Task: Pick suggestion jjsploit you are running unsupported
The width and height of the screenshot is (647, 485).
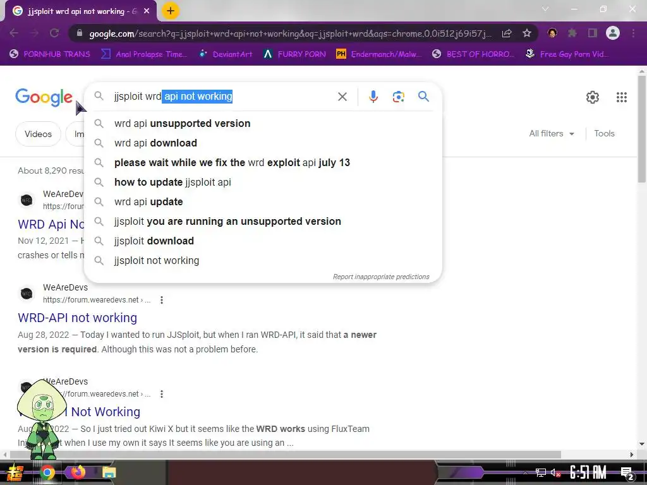Action: tap(263, 222)
